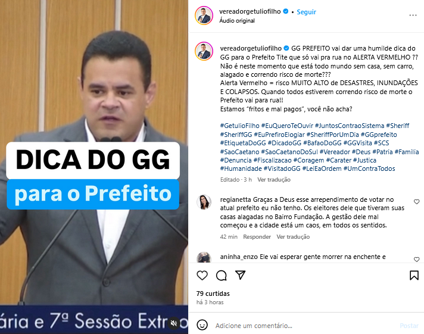This screenshot has width=424, height=334.
Task: Follow vereadorgetuliofilho with Seguir
Action: point(306,12)
